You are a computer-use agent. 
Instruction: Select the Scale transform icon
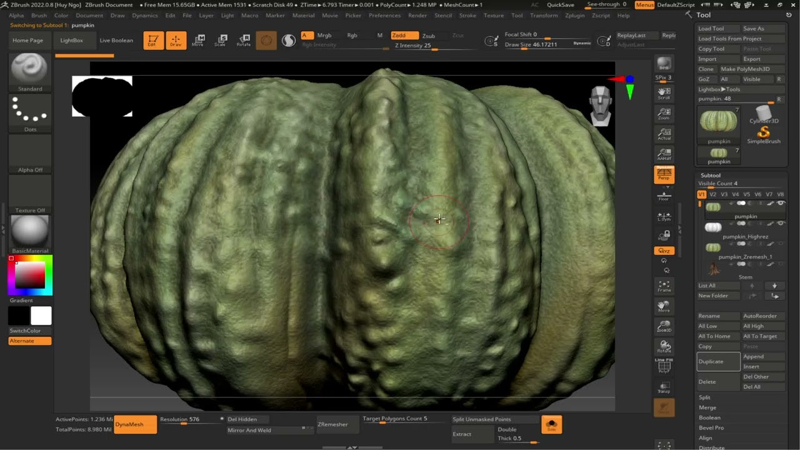pyautogui.click(x=220, y=41)
